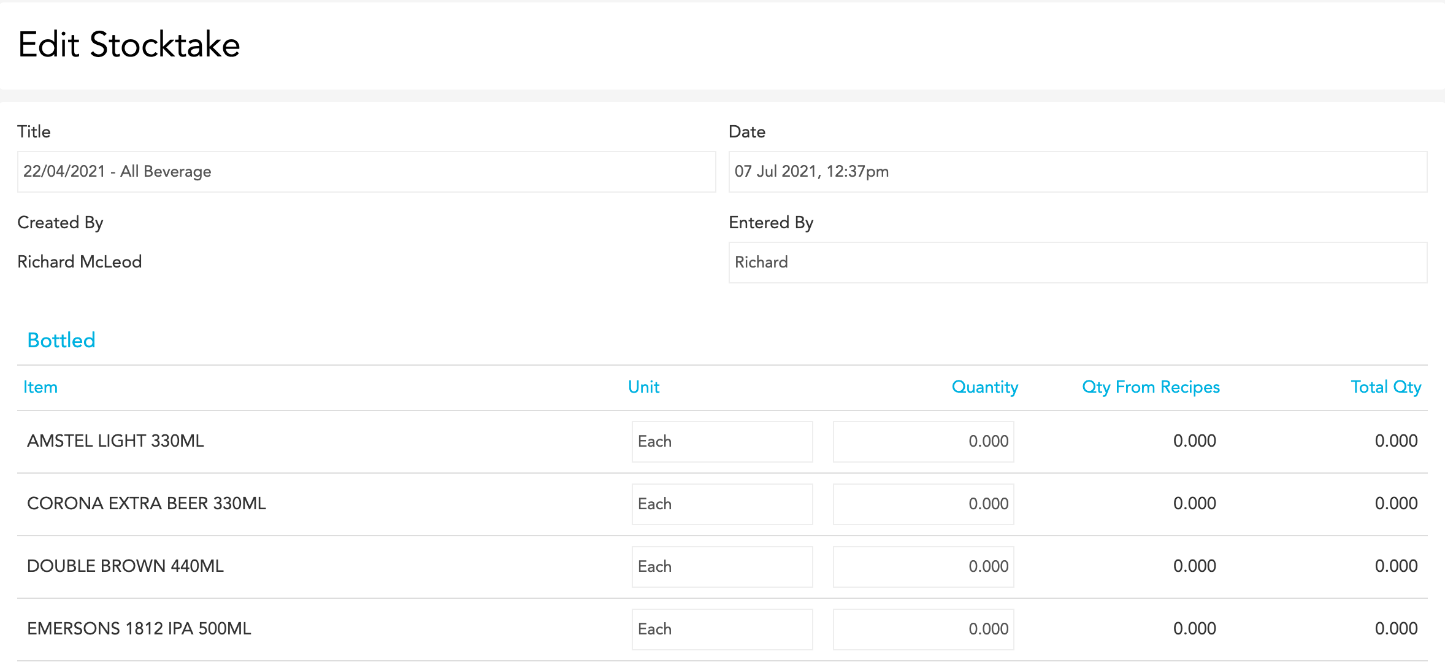The height and width of the screenshot is (670, 1445).
Task: Edit quantity for Double Brown 440ML
Action: tap(923, 567)
